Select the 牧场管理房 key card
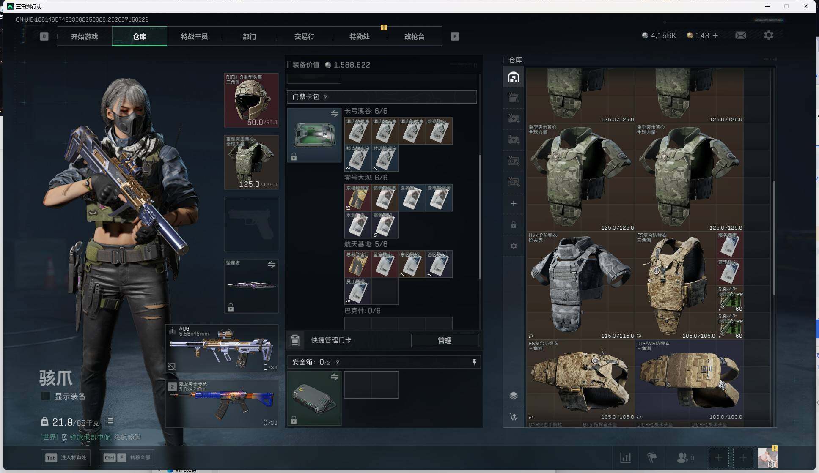The height and width of the screenshot is (473, 819). point(385,158)
